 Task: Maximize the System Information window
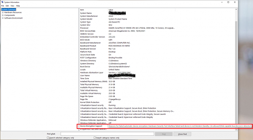click(x=228, y=2)
